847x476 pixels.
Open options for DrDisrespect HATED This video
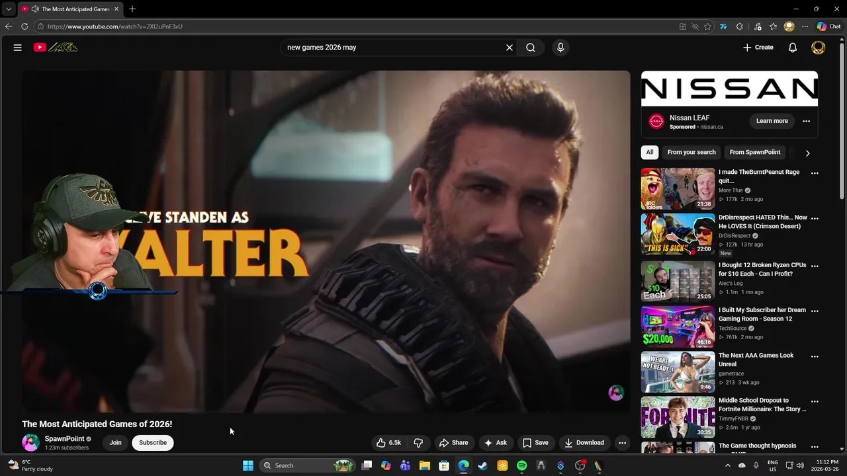click(815, 218)
